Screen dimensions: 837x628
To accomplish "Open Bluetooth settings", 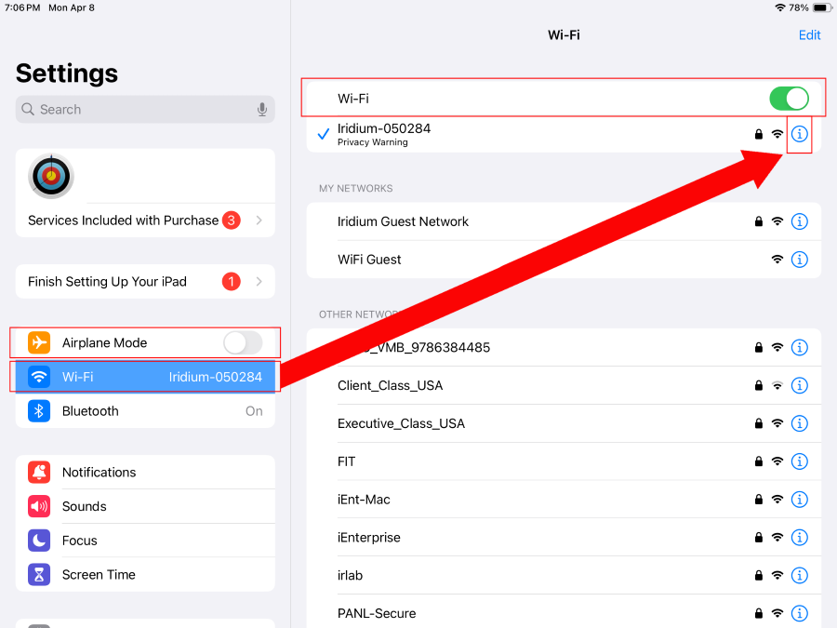I will (145, 411).
